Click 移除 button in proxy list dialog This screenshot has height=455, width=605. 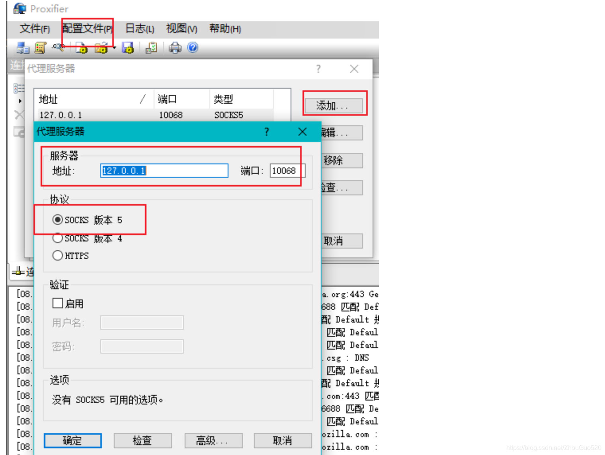click(x=342, y=161)
